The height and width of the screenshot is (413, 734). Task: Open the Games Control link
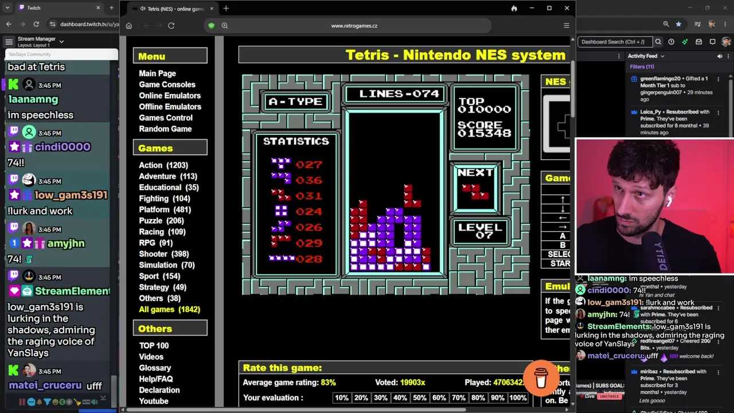coord(166,118)
